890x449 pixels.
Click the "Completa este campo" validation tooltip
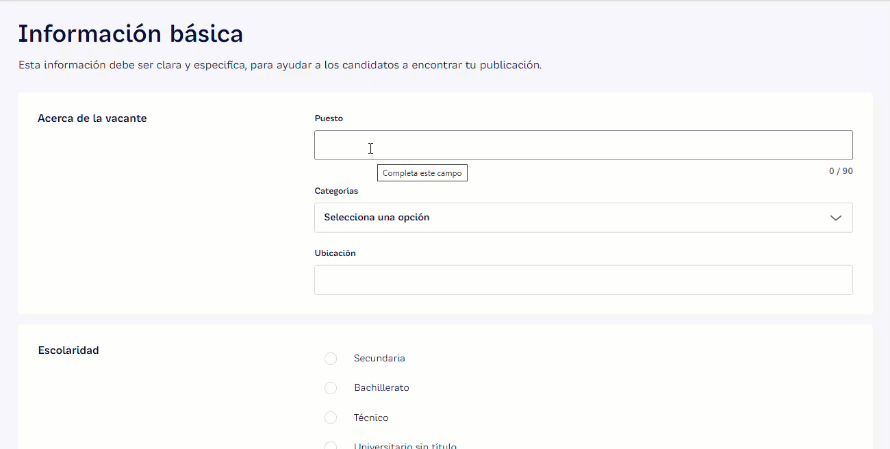click(422, 172)
